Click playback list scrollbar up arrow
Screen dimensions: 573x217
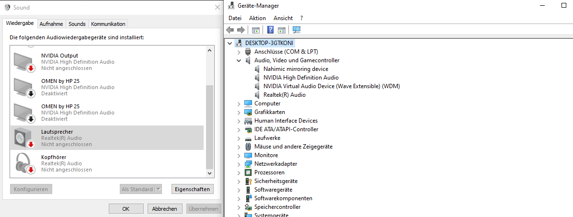209,50
